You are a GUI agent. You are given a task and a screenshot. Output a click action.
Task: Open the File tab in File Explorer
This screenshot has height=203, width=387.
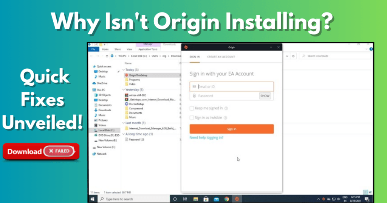94,49
